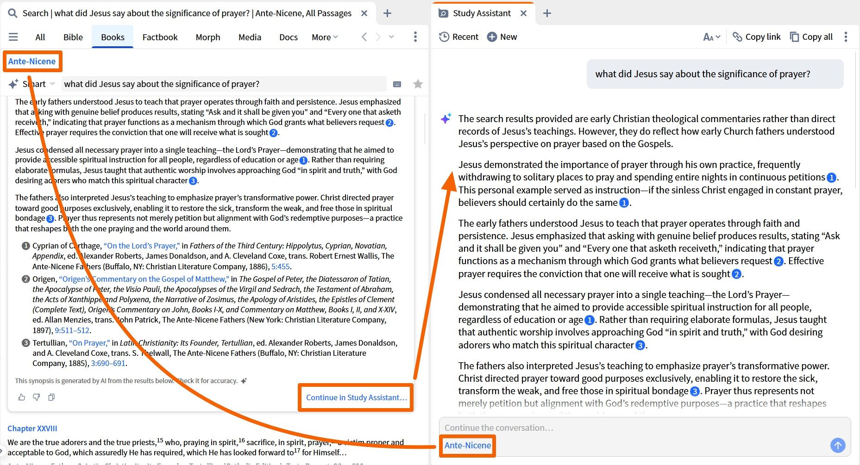Open Origen's Commentary on Matthew link
The width and height of the screenshot is (860, 465).
[x=144, y=279]
